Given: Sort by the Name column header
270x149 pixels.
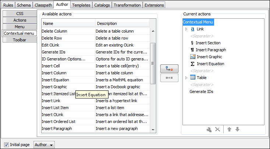Looking at the screenshot, I should (68, 23).
